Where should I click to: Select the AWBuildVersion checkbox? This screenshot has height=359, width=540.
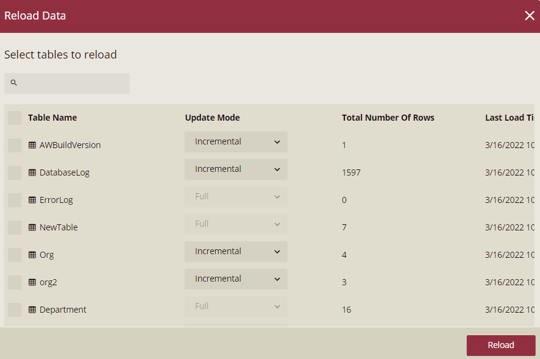click(15, 145)
